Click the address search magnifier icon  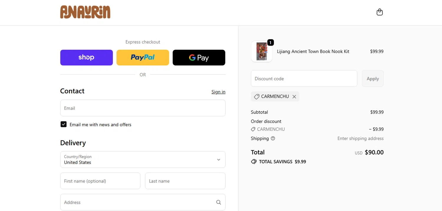pos(218,202)
